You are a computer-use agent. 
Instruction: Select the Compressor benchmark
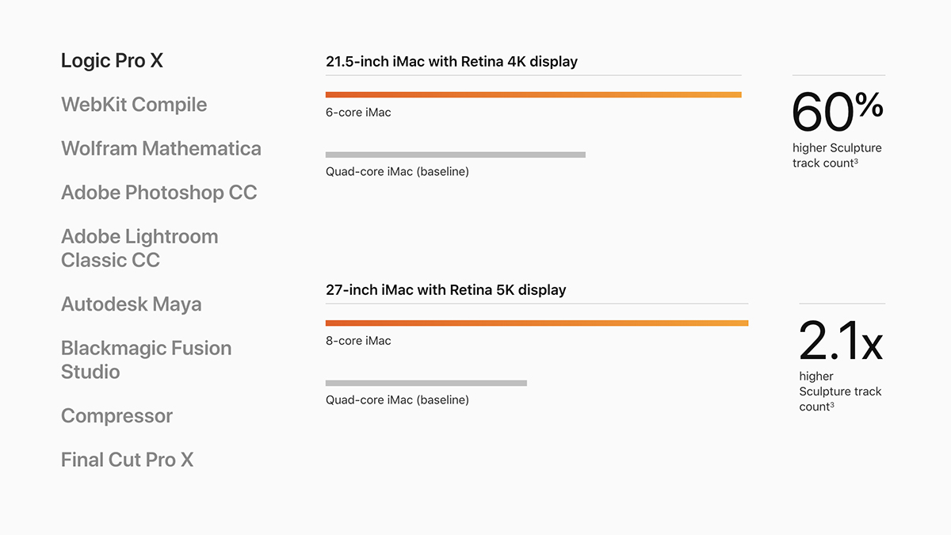[116, 416]
